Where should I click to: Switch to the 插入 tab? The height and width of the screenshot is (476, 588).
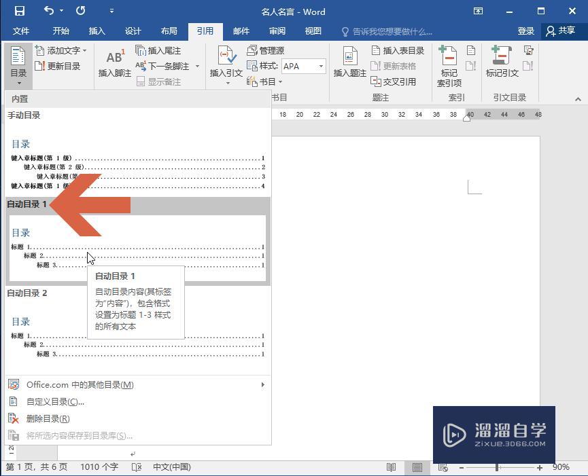(x=97, y=31)
